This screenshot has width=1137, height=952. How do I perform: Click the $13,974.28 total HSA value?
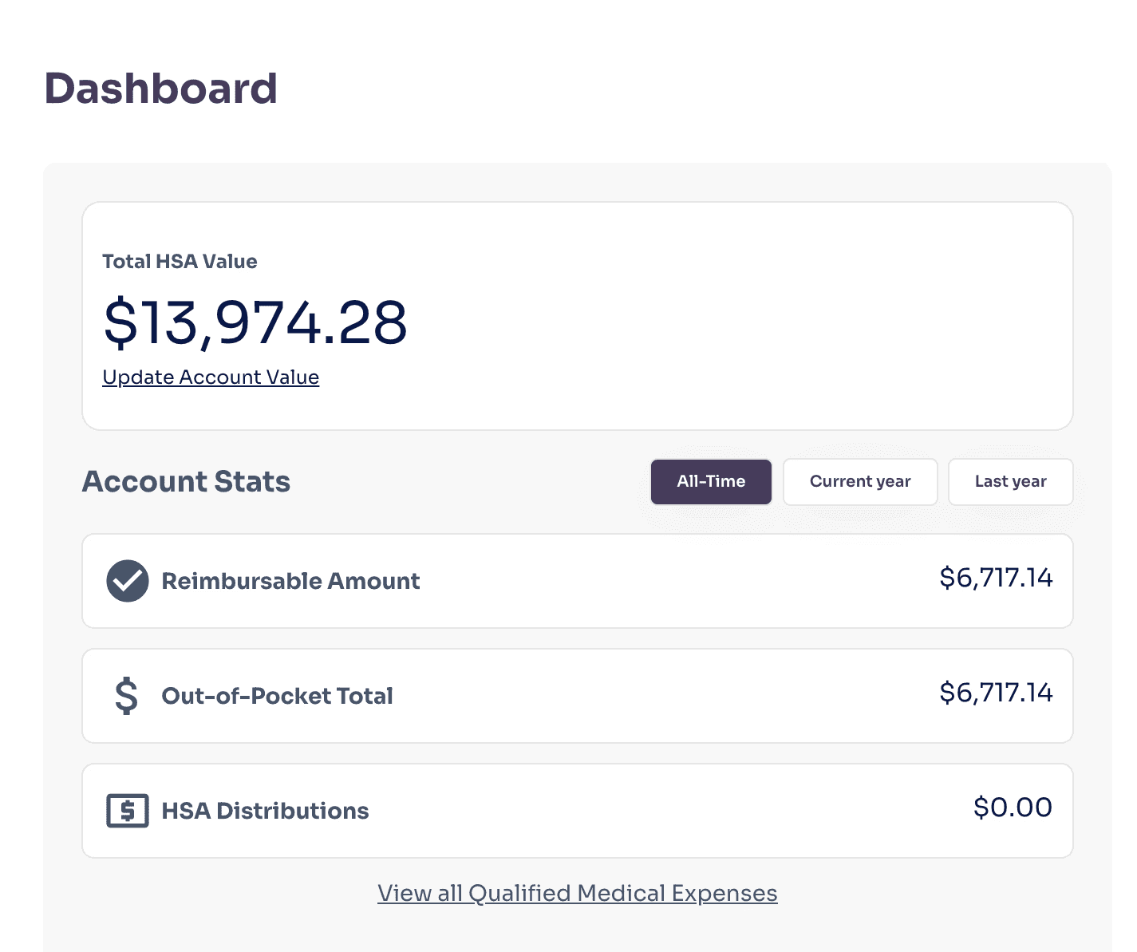(255, 323)
